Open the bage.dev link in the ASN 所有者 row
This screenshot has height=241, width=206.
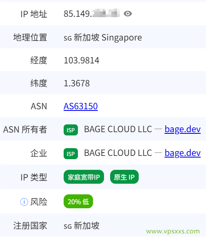tap(183, 129)
